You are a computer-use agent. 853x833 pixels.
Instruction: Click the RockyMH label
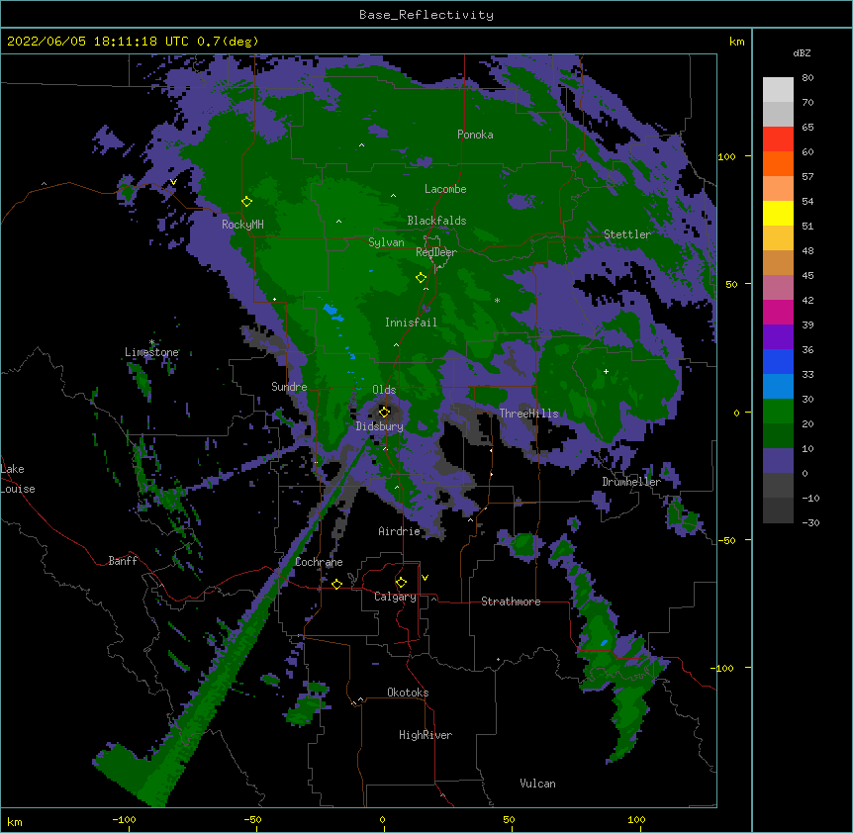[x=242, y=225]
